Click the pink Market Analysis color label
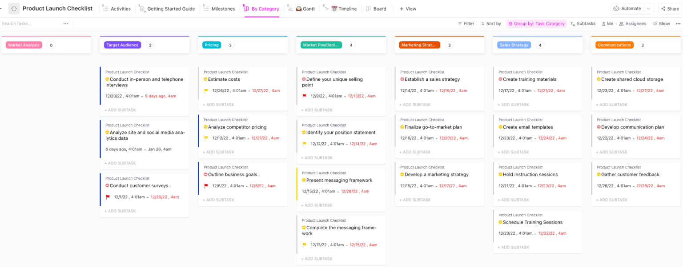 (24, 45)
